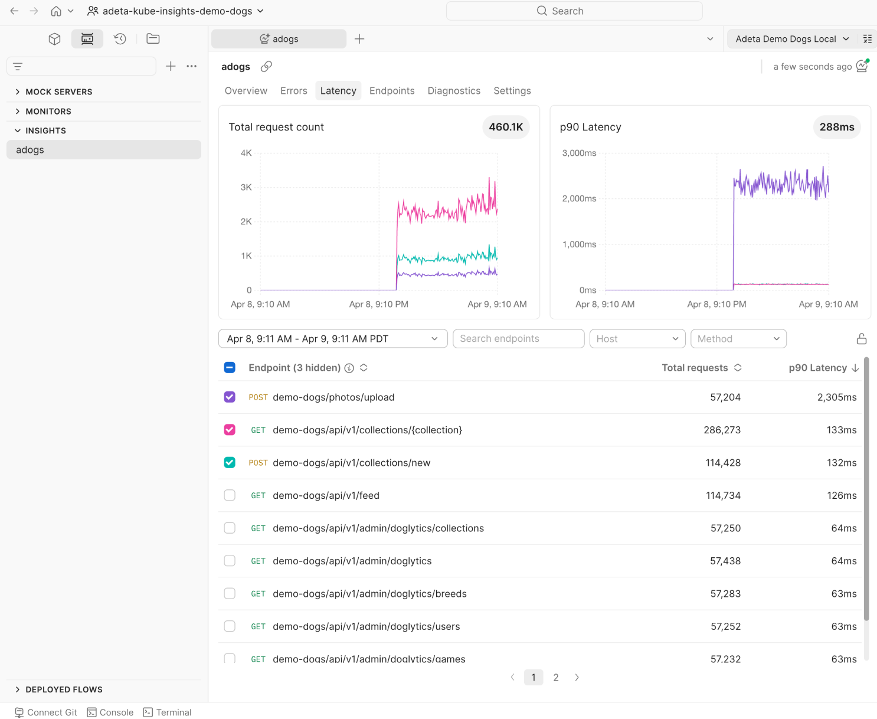Switch to the Errors tab
The width and height of the screenshot is (877, 719).
293,90
